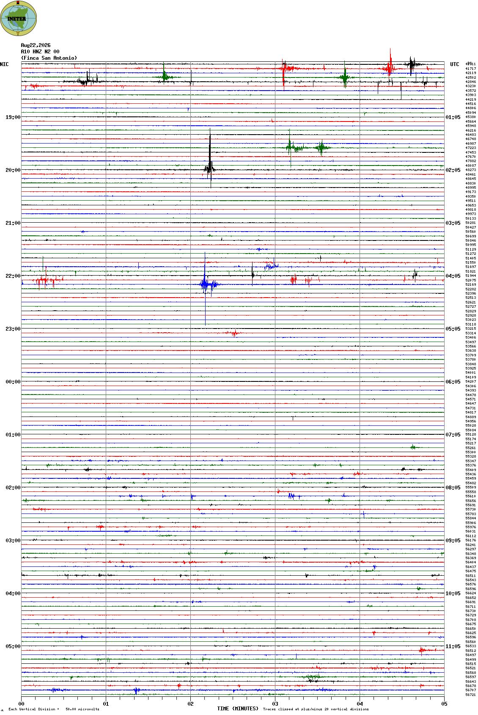Select amplitude value 48273

click(x=470, y=170)
